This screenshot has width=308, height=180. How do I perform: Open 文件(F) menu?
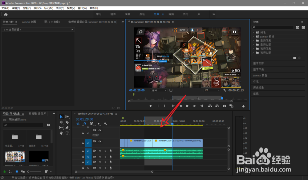coord(5,8)
